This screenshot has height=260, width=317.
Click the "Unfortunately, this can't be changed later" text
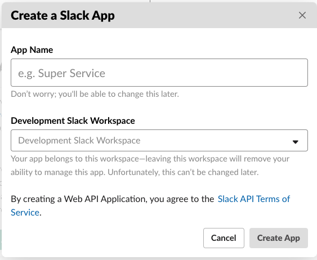click(183, 172)
